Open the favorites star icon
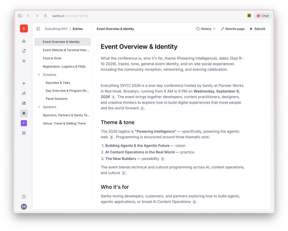Screen dimensions: 288x231 point(24,61)
